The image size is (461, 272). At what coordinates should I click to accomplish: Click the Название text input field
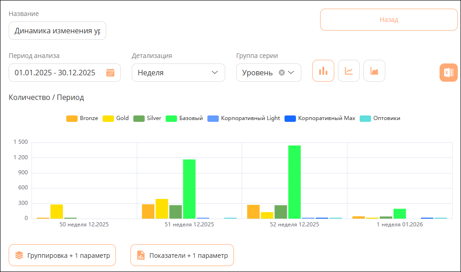click(57, 31)
